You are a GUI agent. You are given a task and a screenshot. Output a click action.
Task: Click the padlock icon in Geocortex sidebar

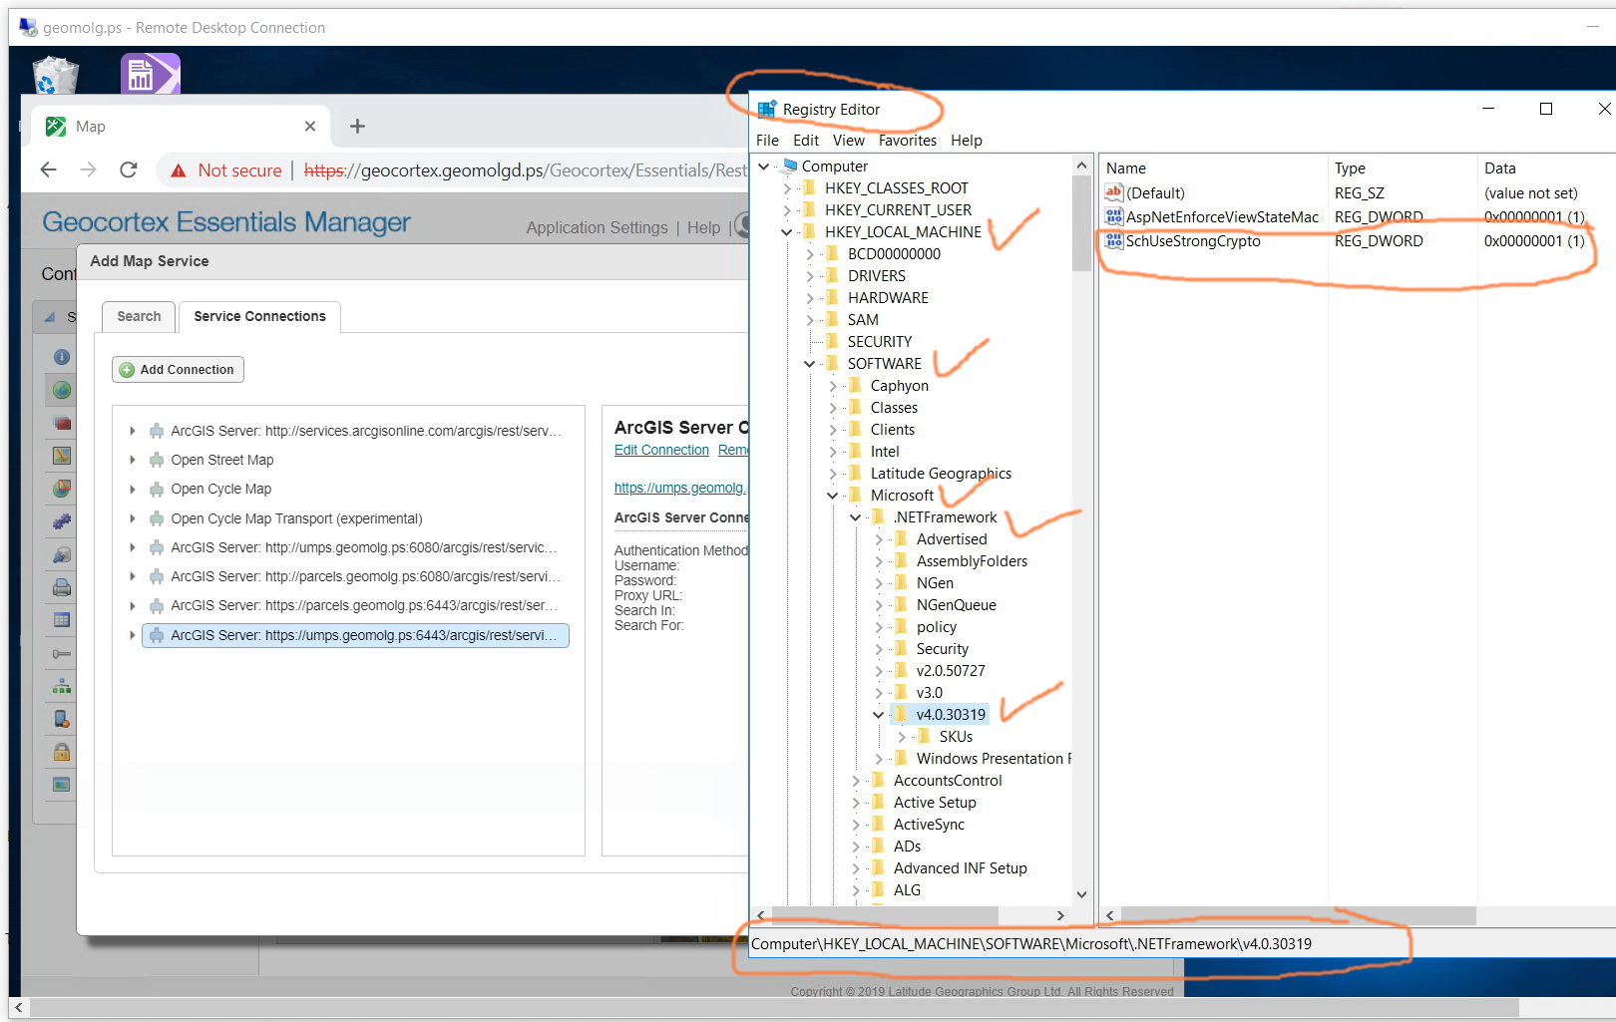(x=62, y=752)
